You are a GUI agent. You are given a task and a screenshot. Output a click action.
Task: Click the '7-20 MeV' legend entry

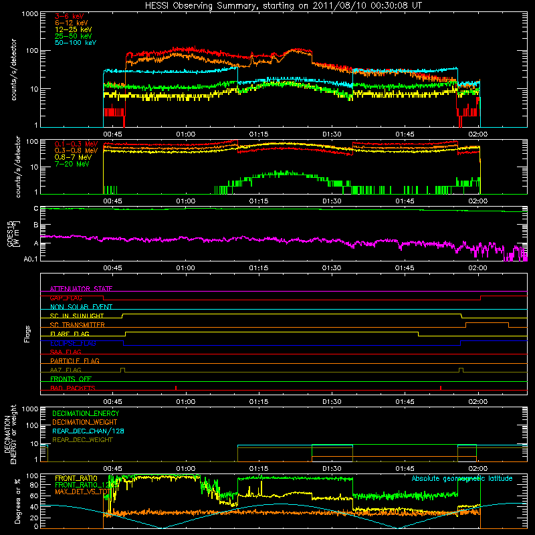(x=72, y=164)
